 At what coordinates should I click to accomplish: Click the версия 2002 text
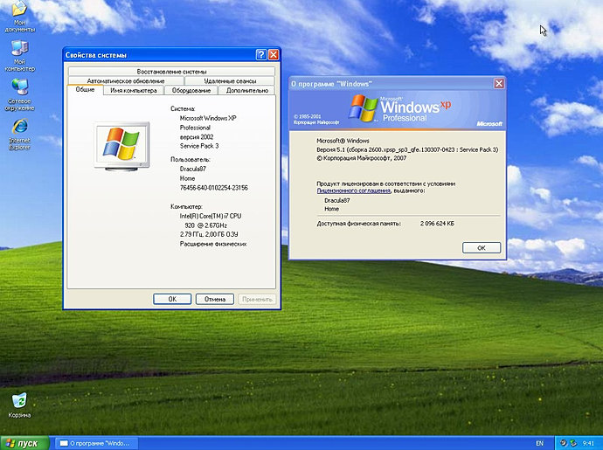pos(197,137)
